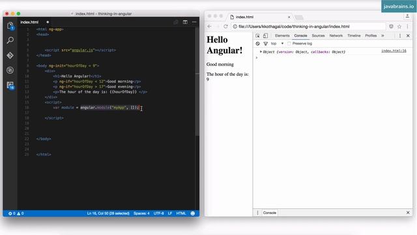Select the index.html editor tab in VS Code
This screenshot has height=235, width=417.
pyautogui.click(x=29, y=22)
